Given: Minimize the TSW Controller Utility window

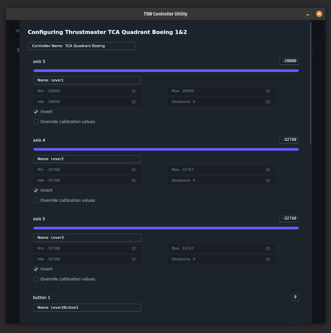Looking at the screenshot, I should click(308, 14).
